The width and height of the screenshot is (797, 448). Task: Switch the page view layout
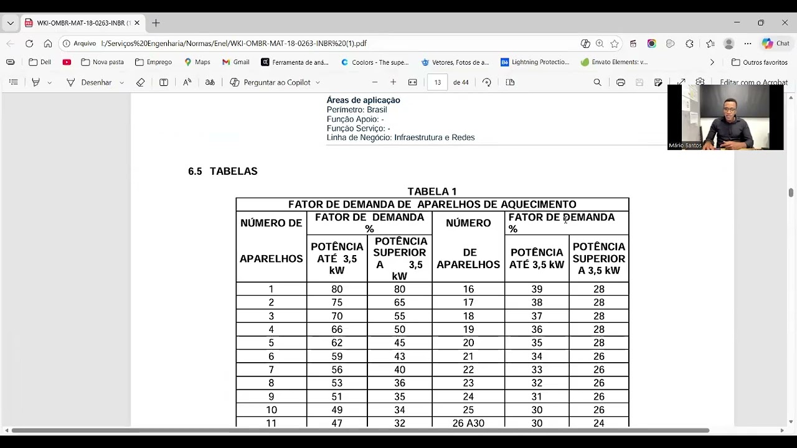coord(510,82)
